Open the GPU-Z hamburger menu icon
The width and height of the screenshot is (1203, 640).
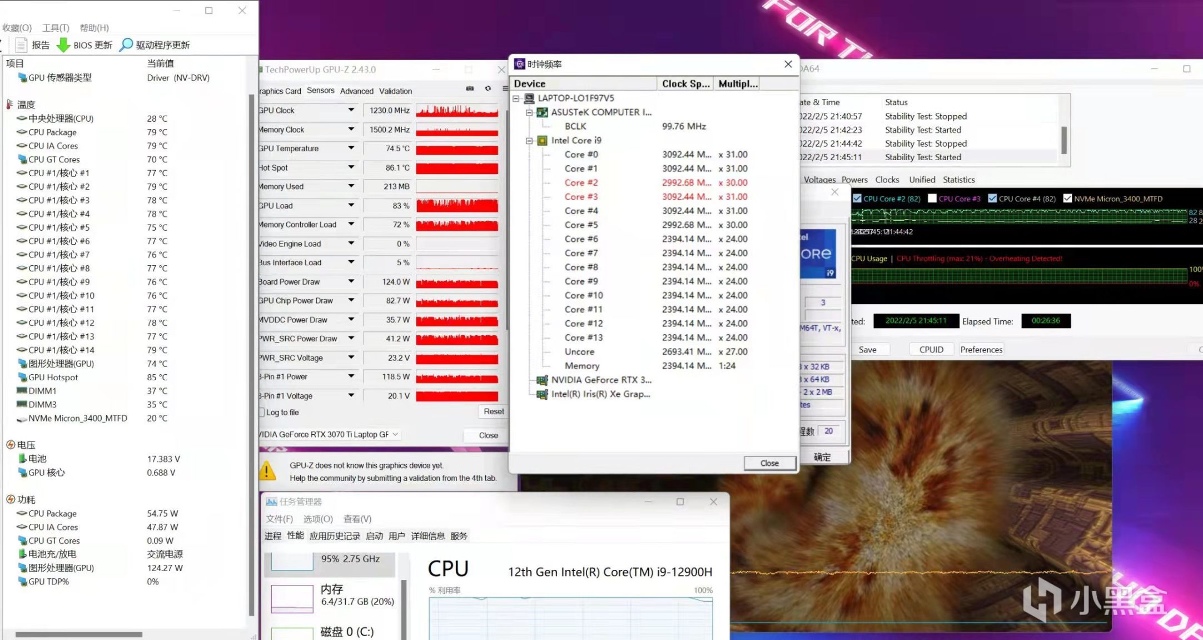tap(505, 88)
